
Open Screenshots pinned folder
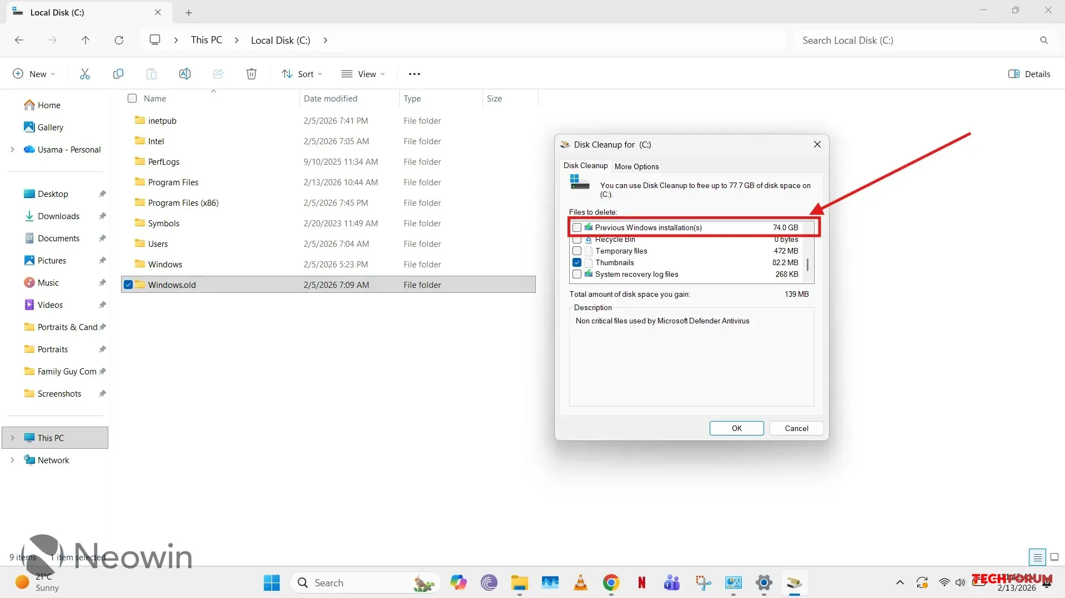(x=59, y=393)
